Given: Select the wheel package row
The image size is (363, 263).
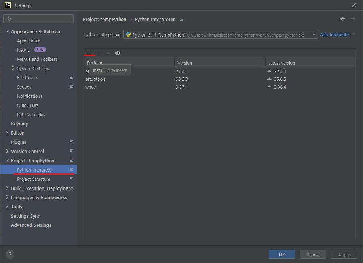Looking at the screenshot, I should click(220, 87).
